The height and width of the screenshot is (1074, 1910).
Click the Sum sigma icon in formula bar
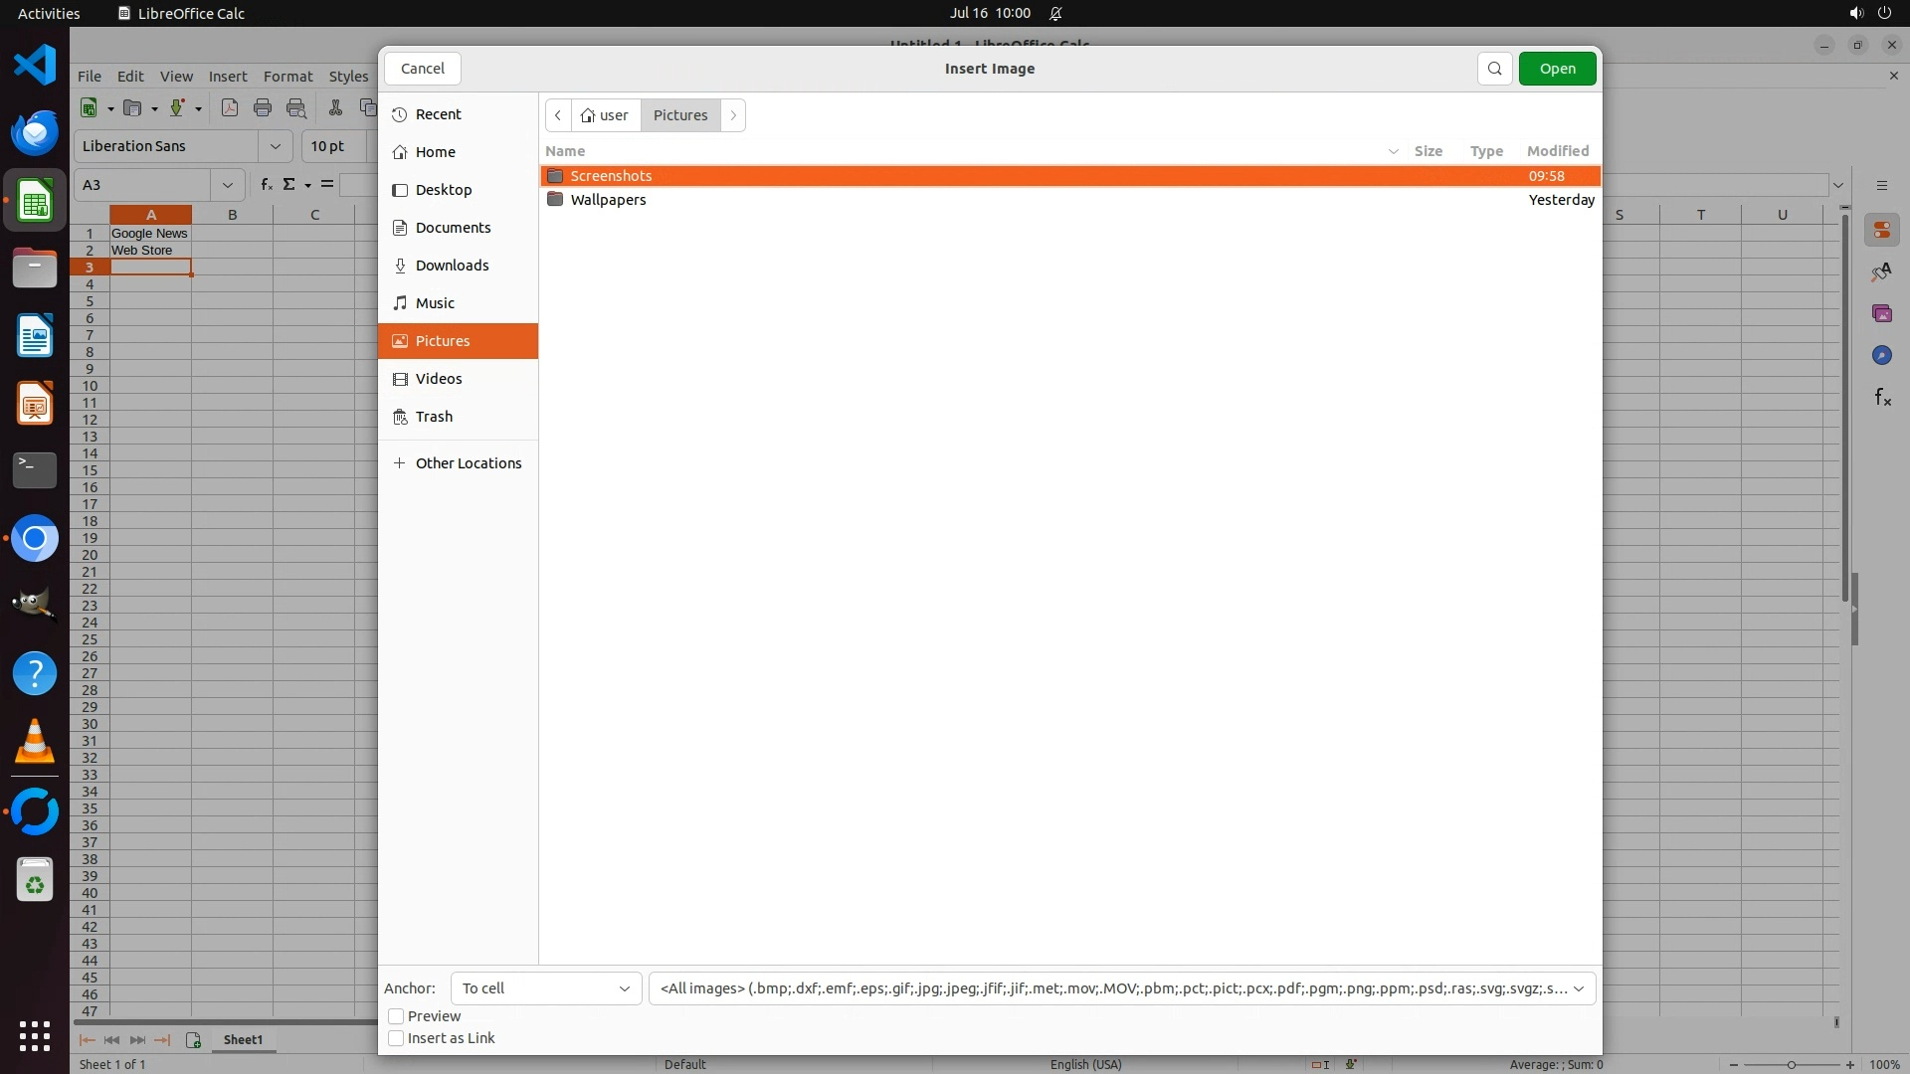pyautogui.click(x=289, y=185)
